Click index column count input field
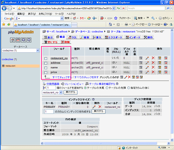This screenshot has height=150, width=174. point(49,111)
